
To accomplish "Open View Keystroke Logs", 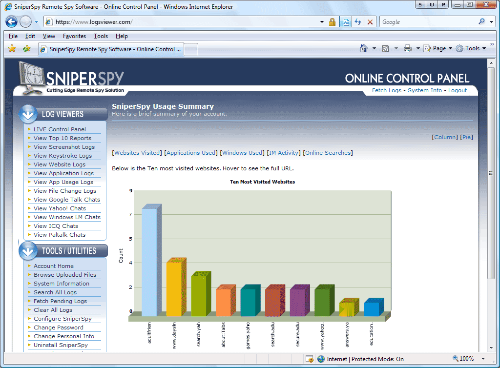I will (62, 156).
